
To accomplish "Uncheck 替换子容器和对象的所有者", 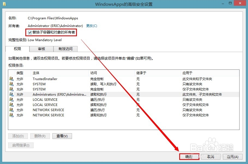I will [x=30, y=32].
